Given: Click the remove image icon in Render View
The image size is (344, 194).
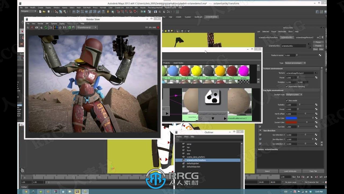Looking at the screenshot, I should click(x=73, y=27).
